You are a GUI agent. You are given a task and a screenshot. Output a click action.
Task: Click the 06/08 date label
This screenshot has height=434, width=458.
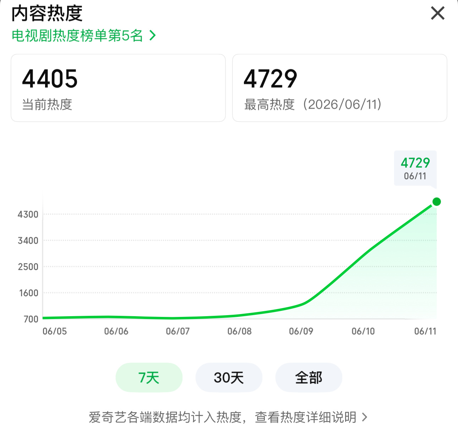coord(240,331)
